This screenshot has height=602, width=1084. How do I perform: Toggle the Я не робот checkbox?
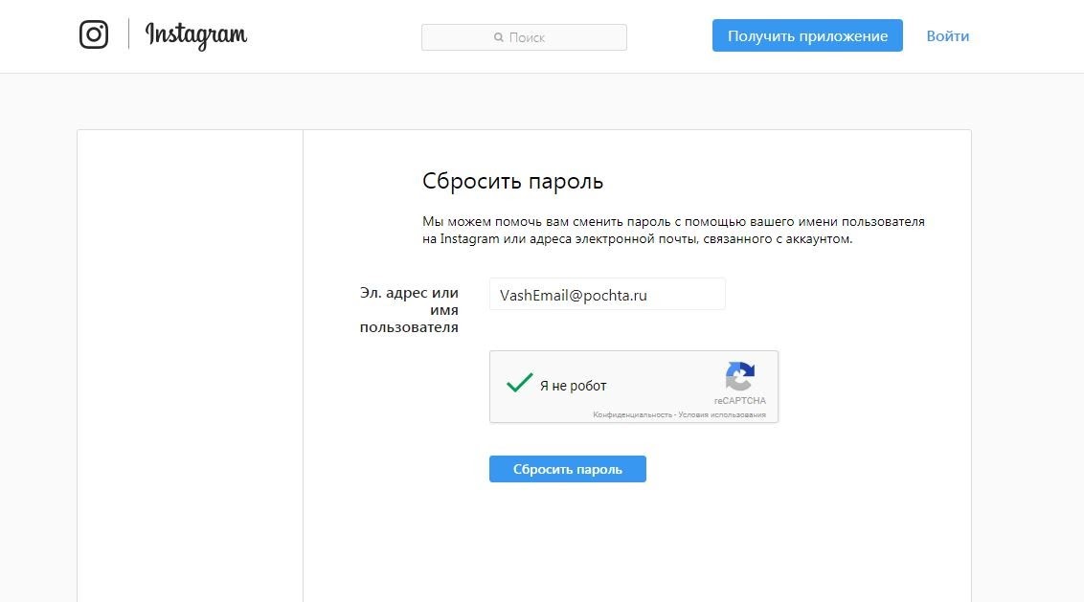click(x=519, y=382)
